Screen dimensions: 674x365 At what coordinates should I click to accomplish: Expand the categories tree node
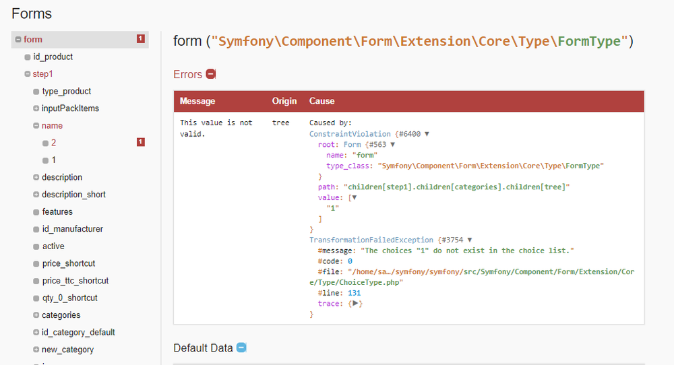pos(36,314)
